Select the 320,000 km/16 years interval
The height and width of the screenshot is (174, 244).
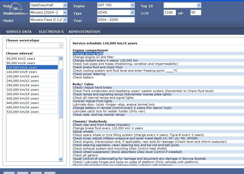coord(32,90)
